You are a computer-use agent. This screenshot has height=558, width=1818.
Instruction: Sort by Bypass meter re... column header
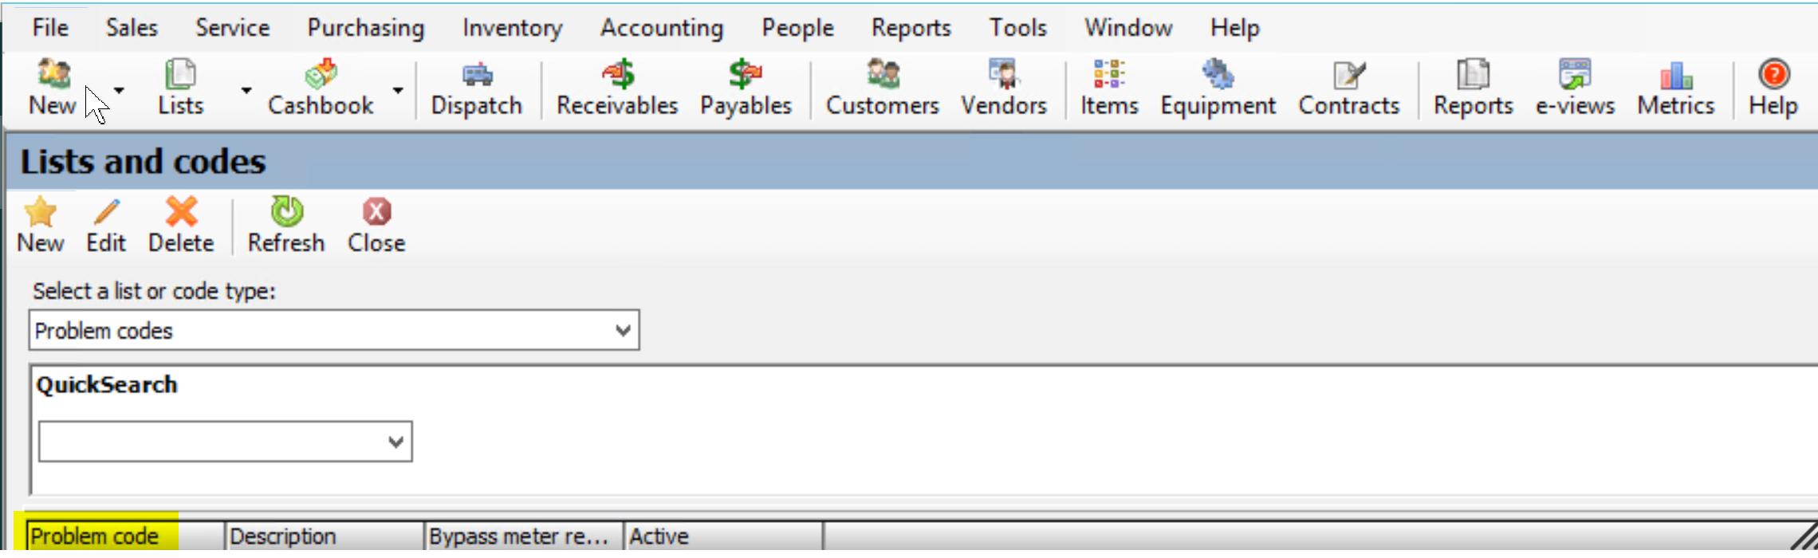[523, 536]
